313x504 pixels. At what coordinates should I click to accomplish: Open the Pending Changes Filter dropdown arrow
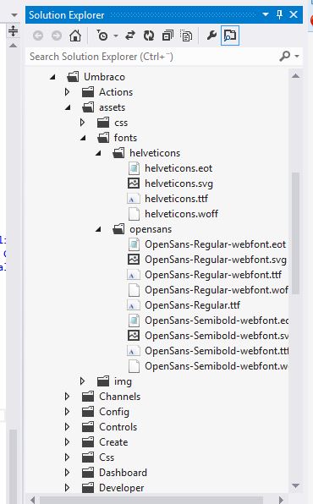click(x=116, y=36)
